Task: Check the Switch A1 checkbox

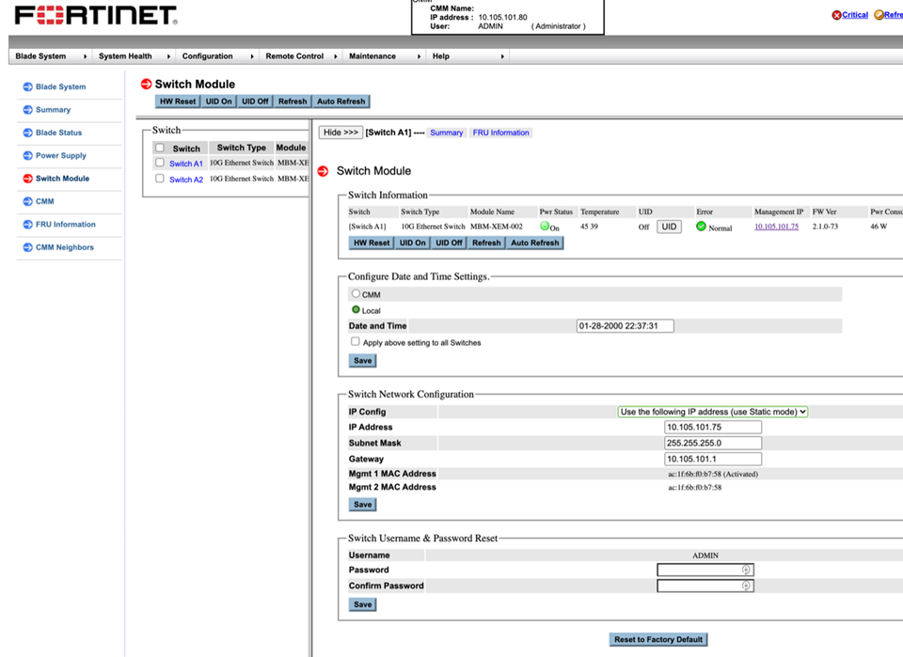Action: pos(159,164)
